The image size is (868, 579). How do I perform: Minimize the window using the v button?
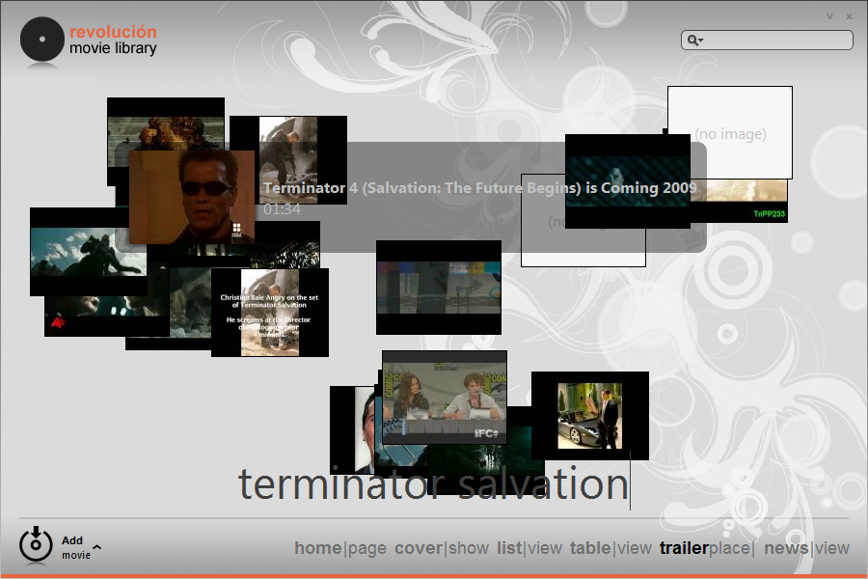(829, 16)
